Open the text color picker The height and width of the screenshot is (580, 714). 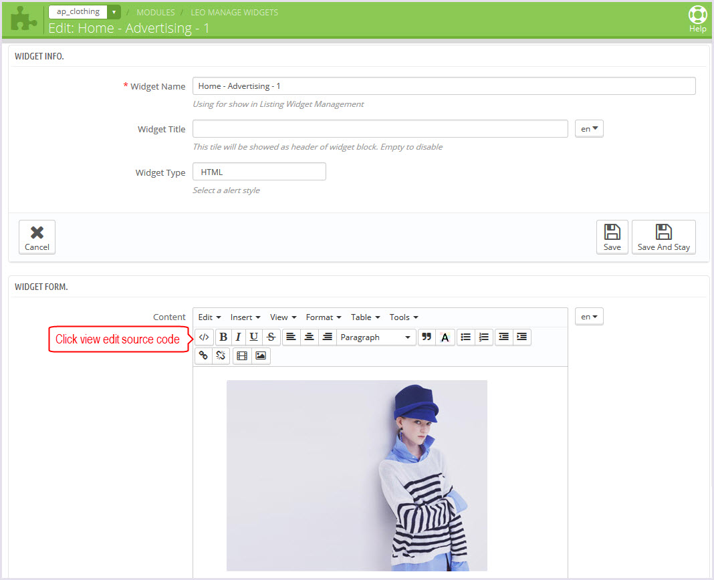pyautogui.click(x=445, y=337)
